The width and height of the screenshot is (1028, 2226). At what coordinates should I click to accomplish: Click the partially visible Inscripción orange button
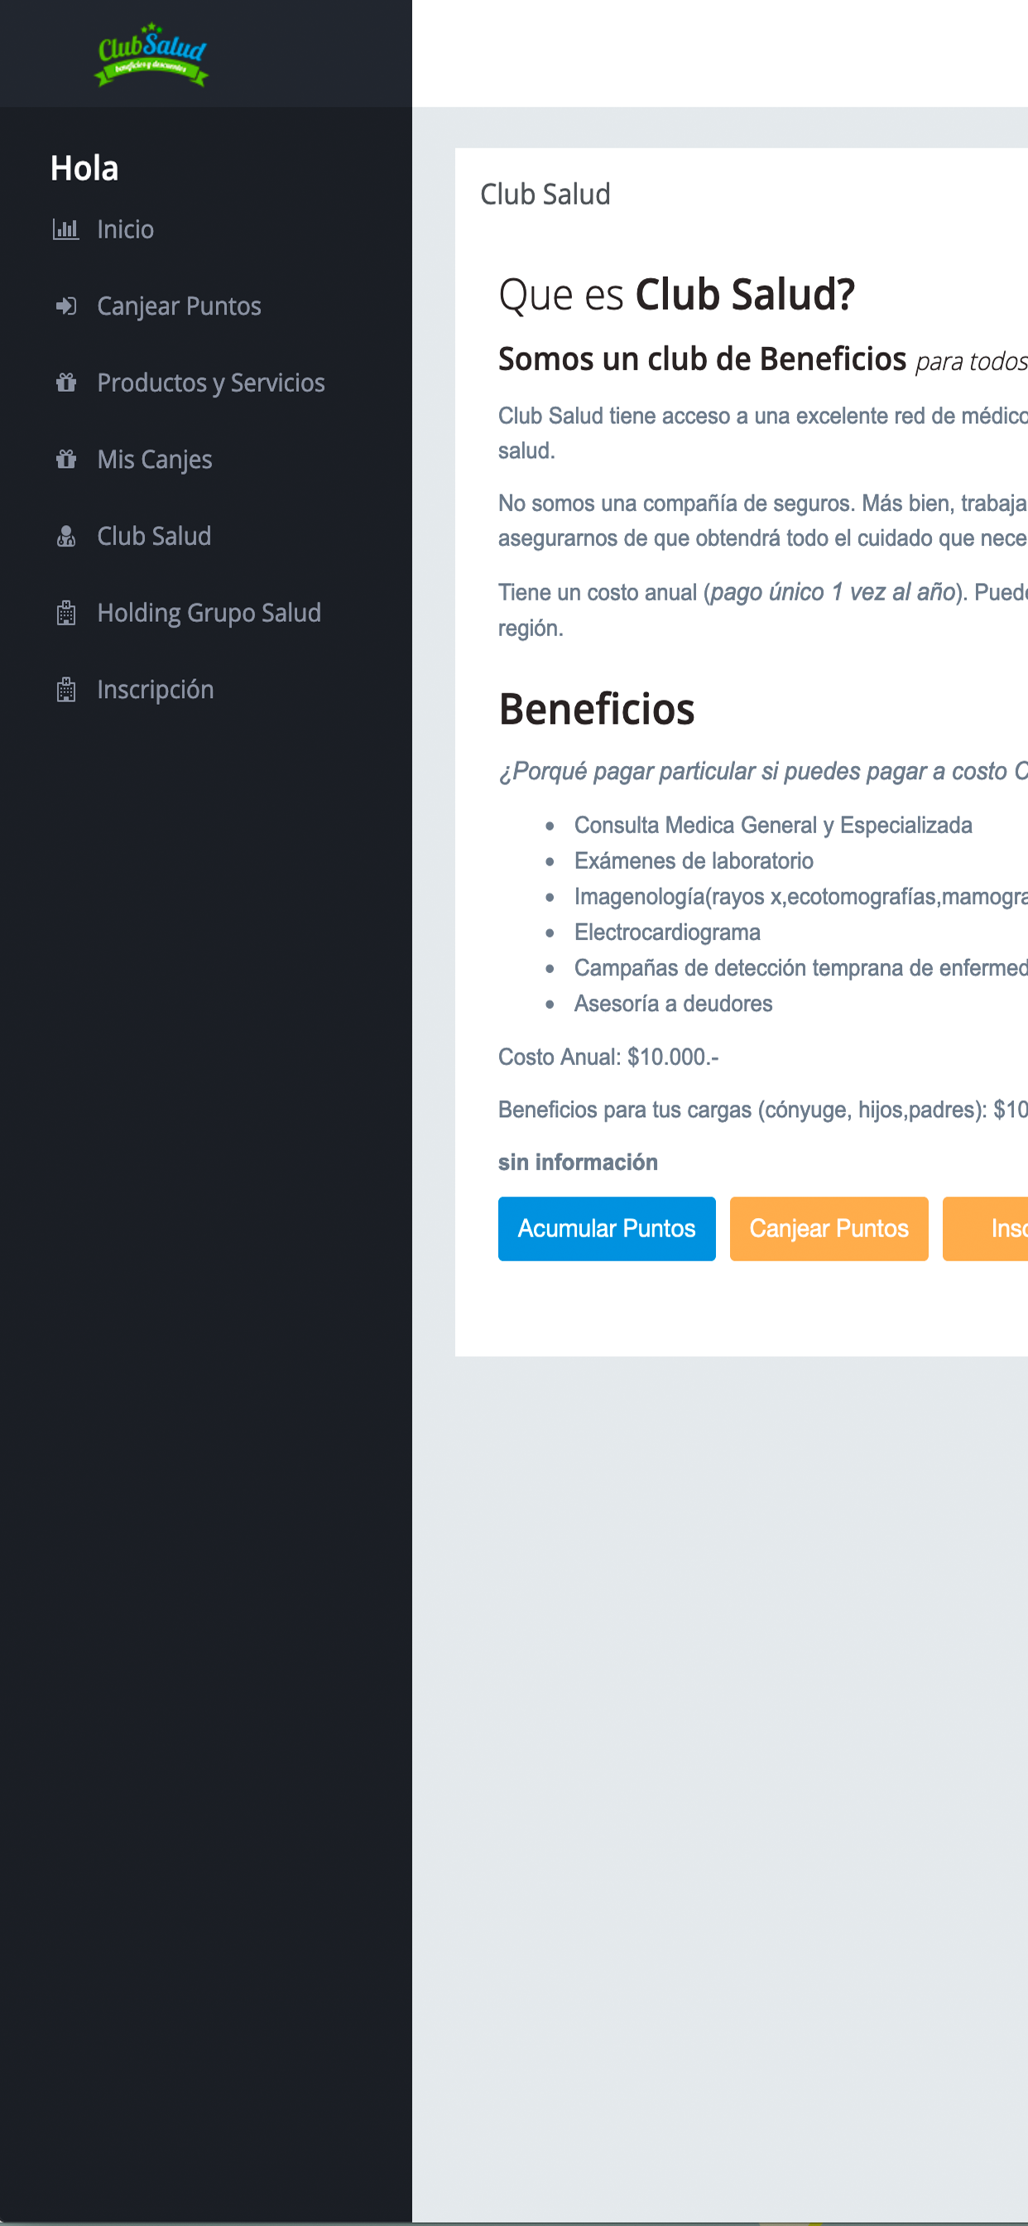[x=986, y=1228]
